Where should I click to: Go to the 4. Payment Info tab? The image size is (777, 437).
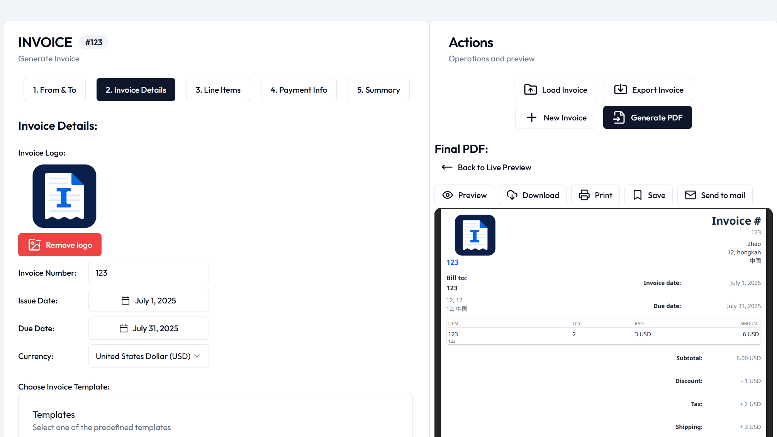[x=299, y=90]
